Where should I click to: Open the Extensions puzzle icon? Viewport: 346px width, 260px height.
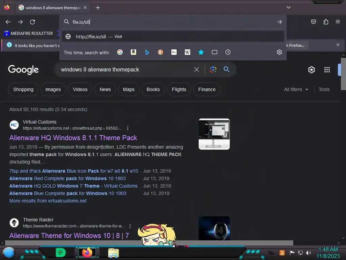pos(326,22)
